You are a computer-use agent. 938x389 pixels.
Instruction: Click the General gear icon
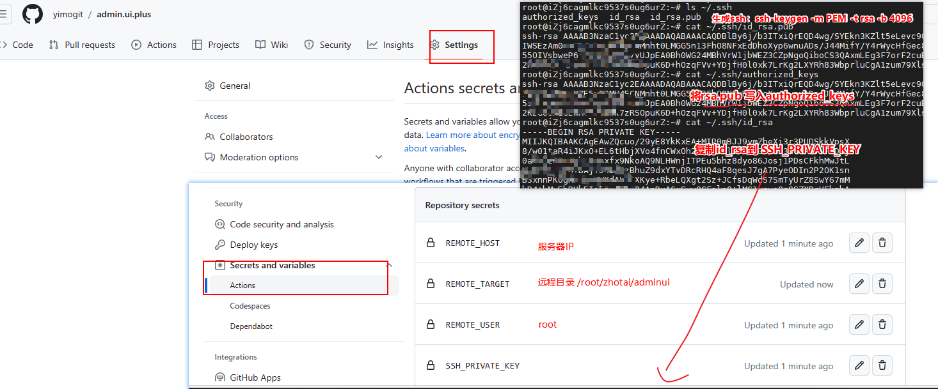tap(210, 86)
